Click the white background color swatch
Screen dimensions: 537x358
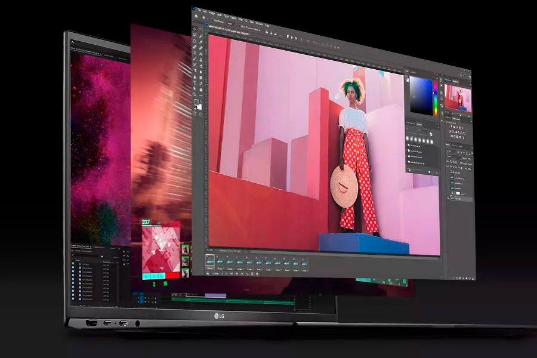pyautogui.click(x=199, y=107)
